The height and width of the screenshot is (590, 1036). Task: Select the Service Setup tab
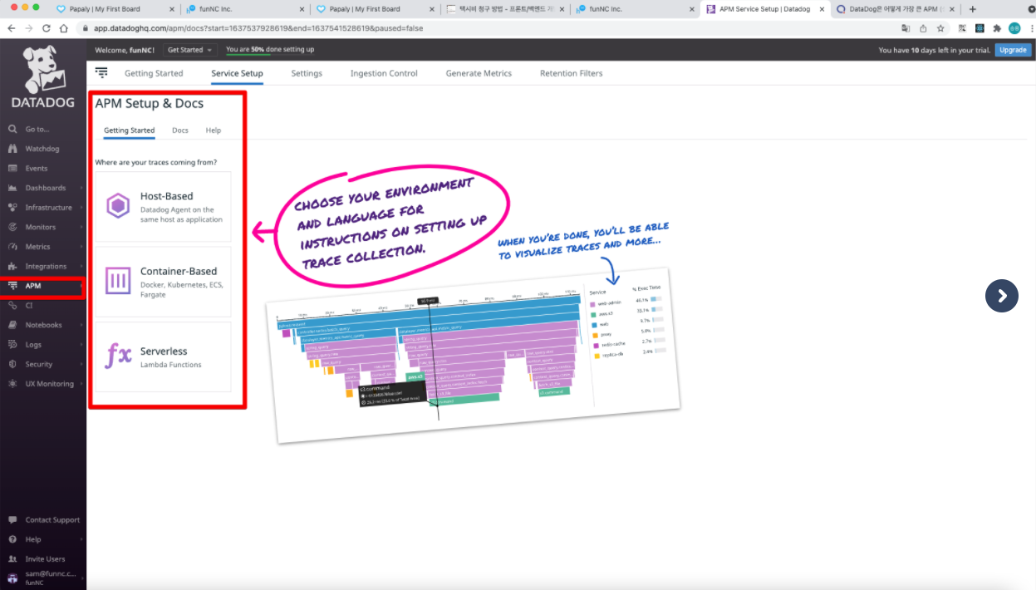tap(237, 73)
